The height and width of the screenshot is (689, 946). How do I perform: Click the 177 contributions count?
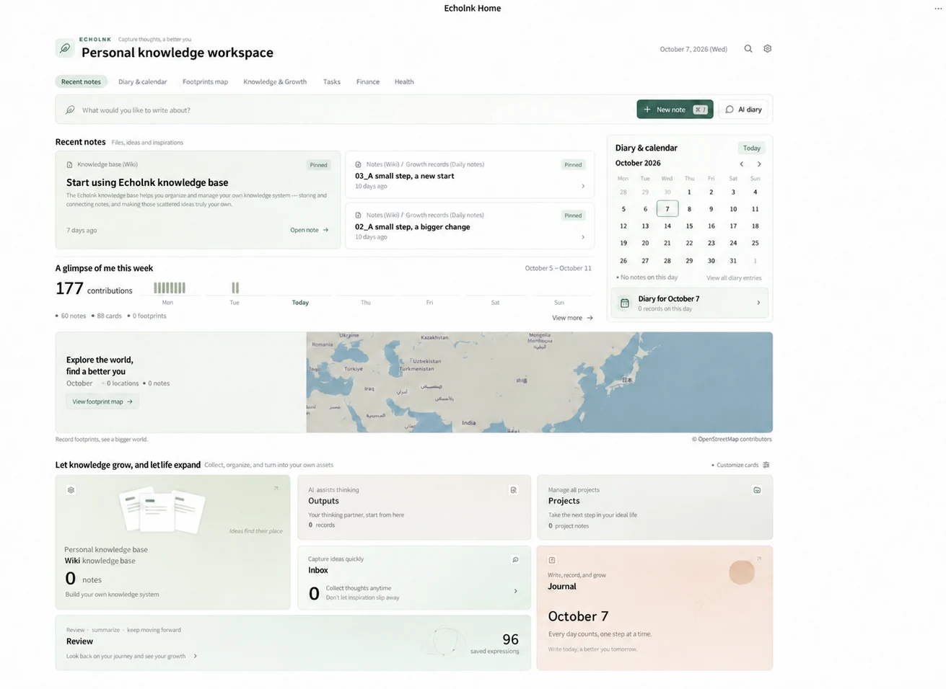[x=94, y=288]
